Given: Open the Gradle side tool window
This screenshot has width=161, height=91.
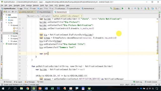Looking at the screenshot, I should click(x=159, y=15).
